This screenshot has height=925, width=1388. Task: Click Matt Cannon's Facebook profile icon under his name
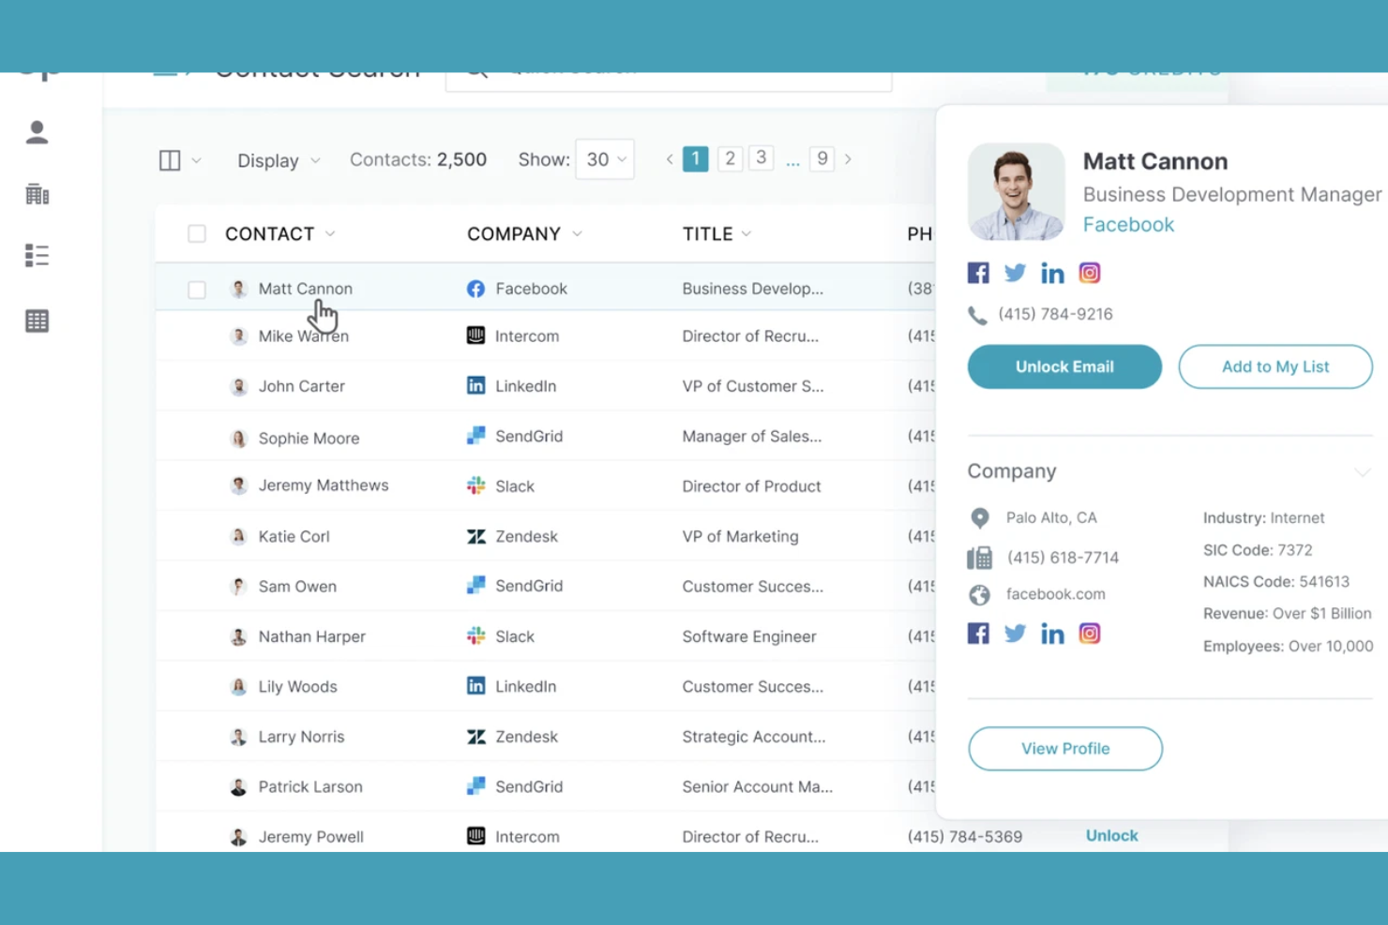pyautogui.click(x=978, y=273)
